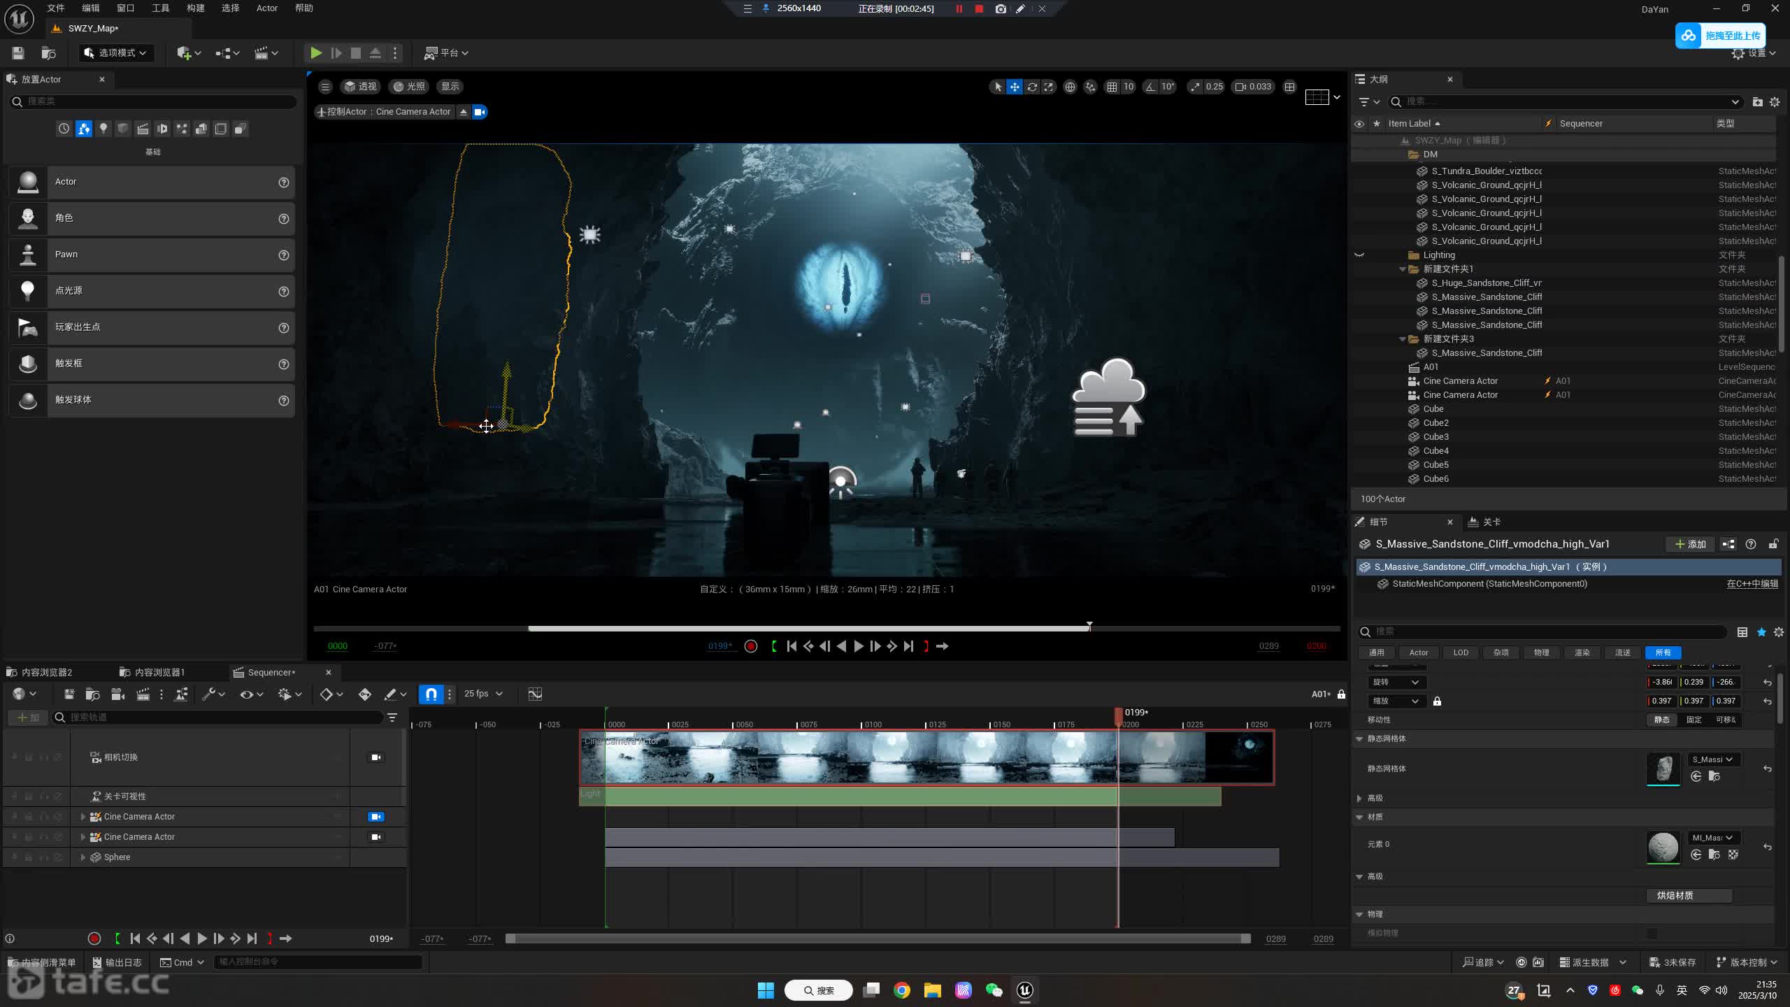This screenshot has height=1007, width=1790.
Task: Select the translate move gizmo tool
Action: pos(1015,87)
